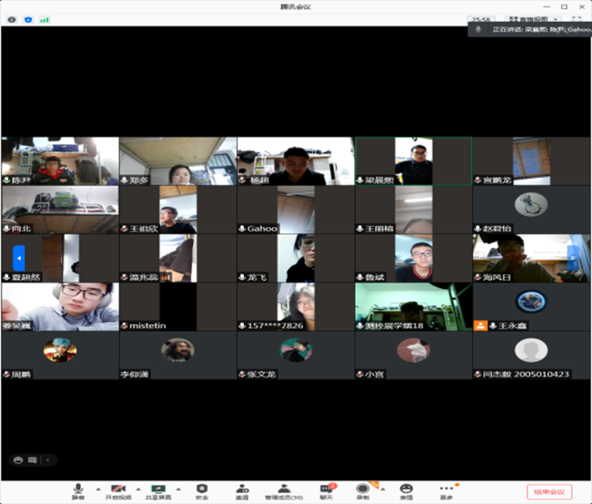The height and width of the screenshot is (504, 592).
Task: Toggle mute with the 静音 microphone button
Action: click(78, 492)
